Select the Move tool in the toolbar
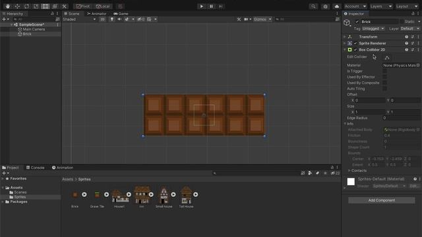Viewport: 422px width, 237px height. [x=17, y=6]
